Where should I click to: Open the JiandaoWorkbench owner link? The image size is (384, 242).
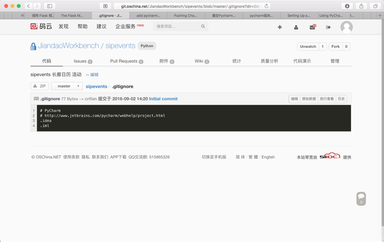click(x=68, y=46)
